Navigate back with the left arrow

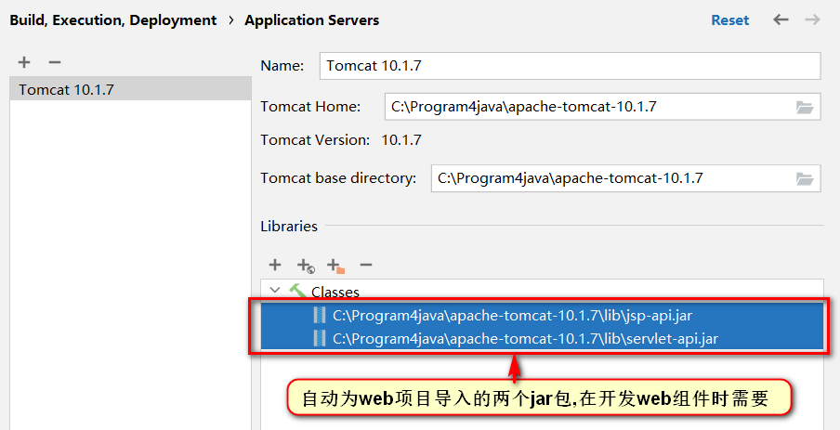pyautogui.click(x=781, y=20)
